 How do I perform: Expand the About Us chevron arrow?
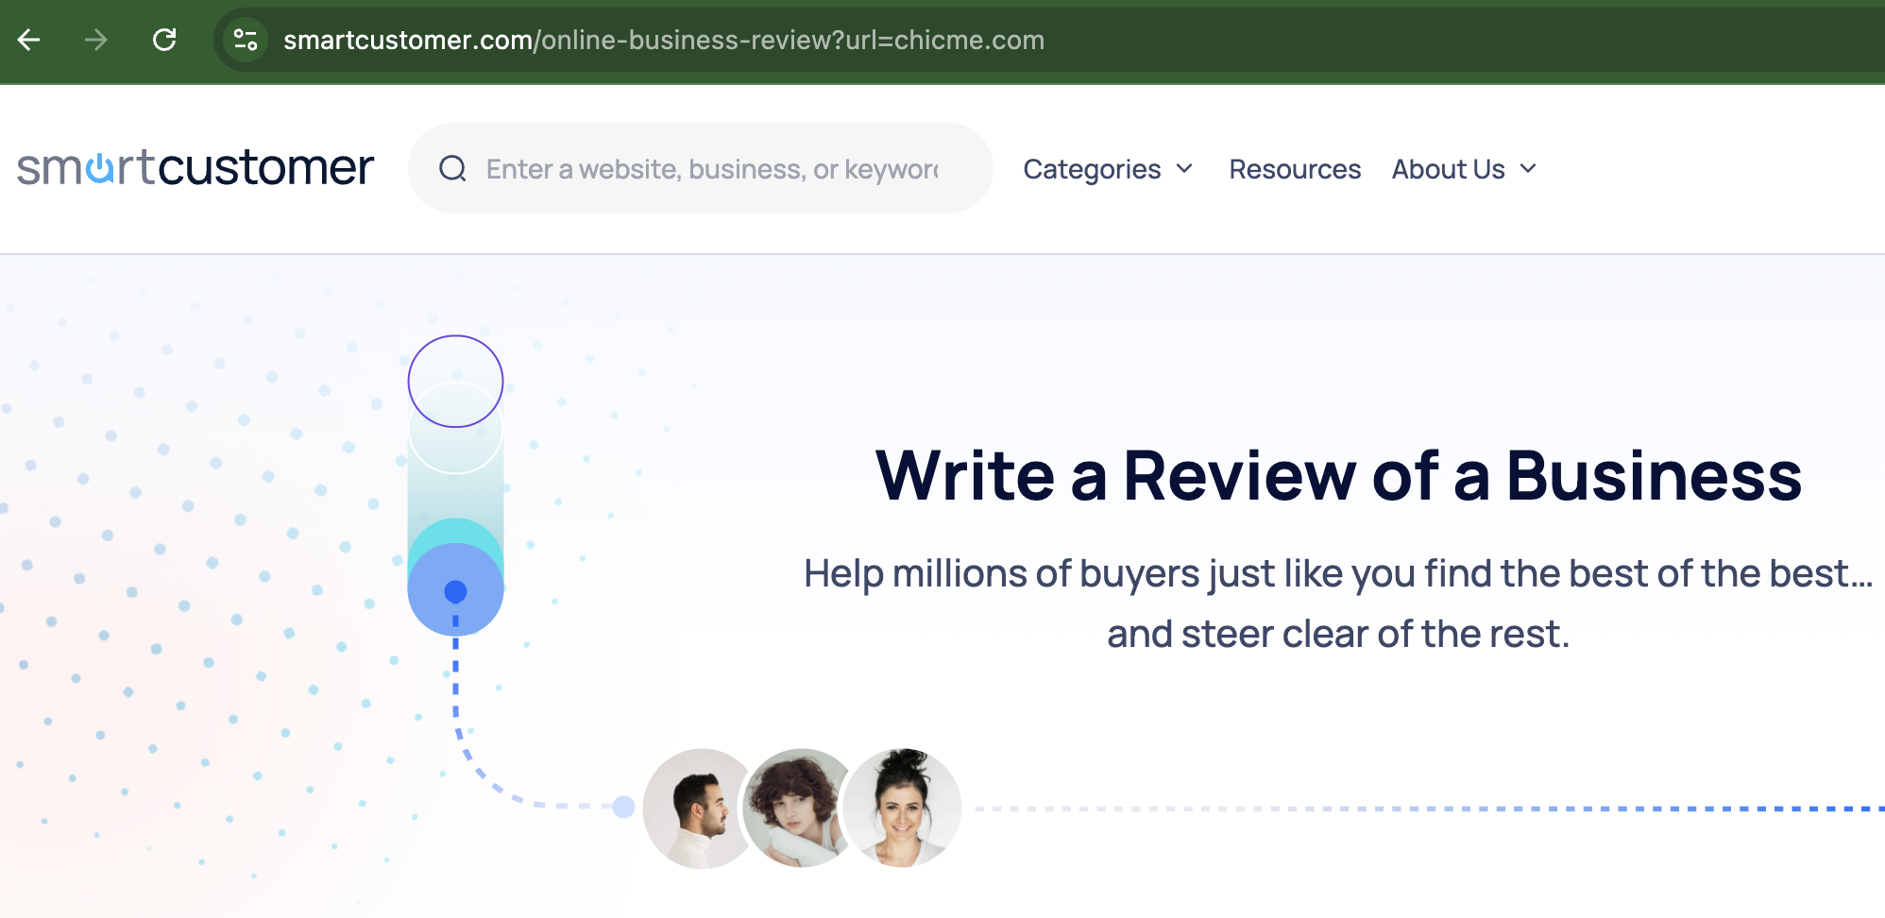(1528, 169)
